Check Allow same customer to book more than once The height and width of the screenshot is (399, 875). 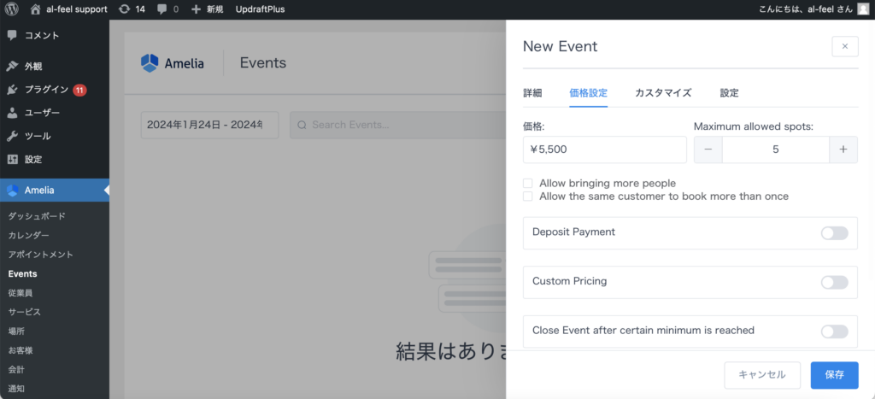[x=528, y=197]
